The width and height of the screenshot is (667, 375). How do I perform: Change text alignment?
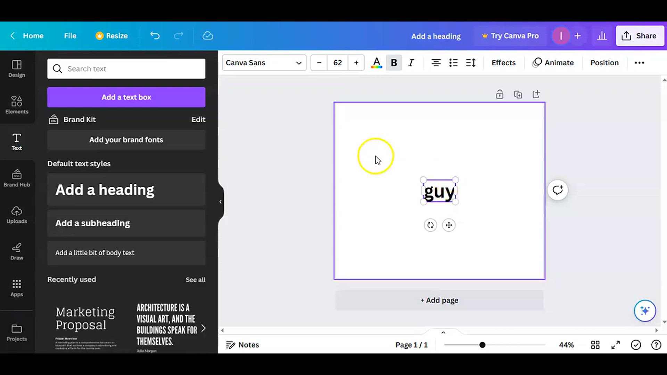point(436,63)
